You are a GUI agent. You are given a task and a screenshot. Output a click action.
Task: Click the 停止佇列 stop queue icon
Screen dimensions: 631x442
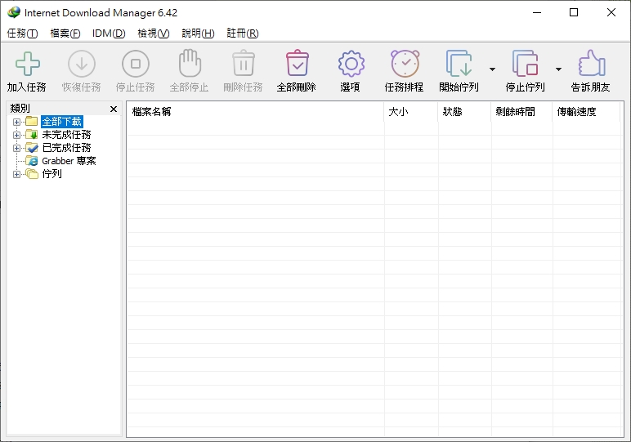[x=525, y=65]
